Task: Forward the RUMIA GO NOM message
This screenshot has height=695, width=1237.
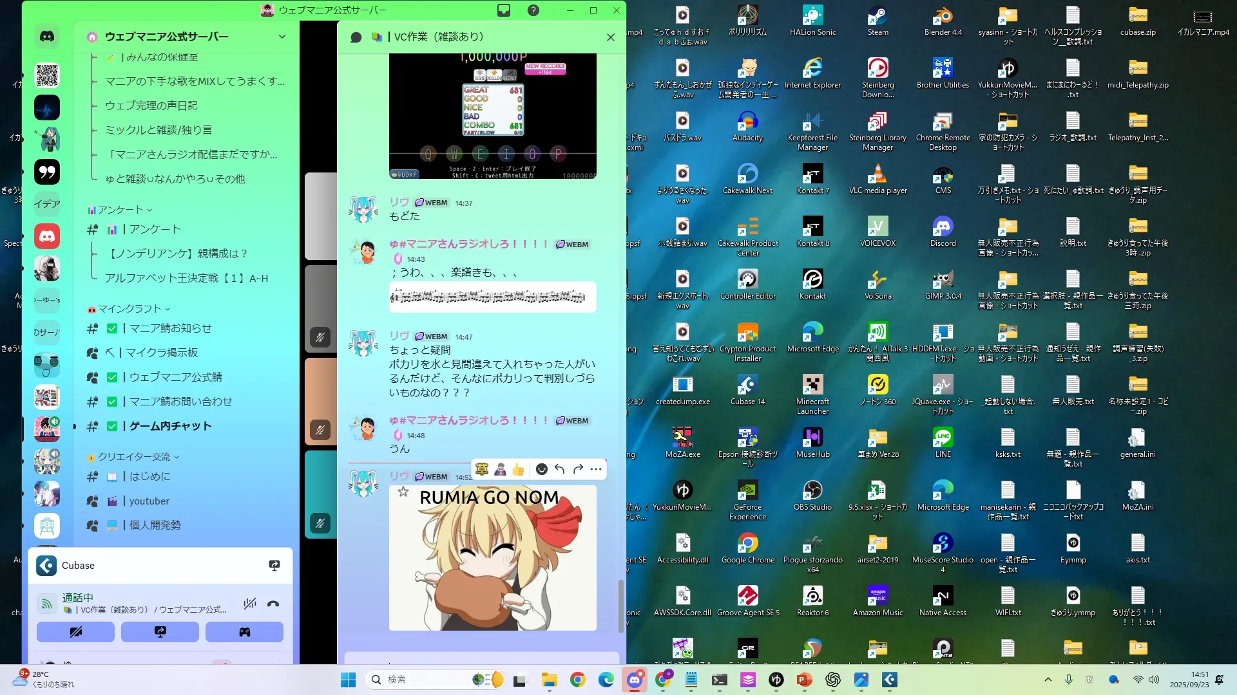Action: pyautogui.click(x=578, y=469)
